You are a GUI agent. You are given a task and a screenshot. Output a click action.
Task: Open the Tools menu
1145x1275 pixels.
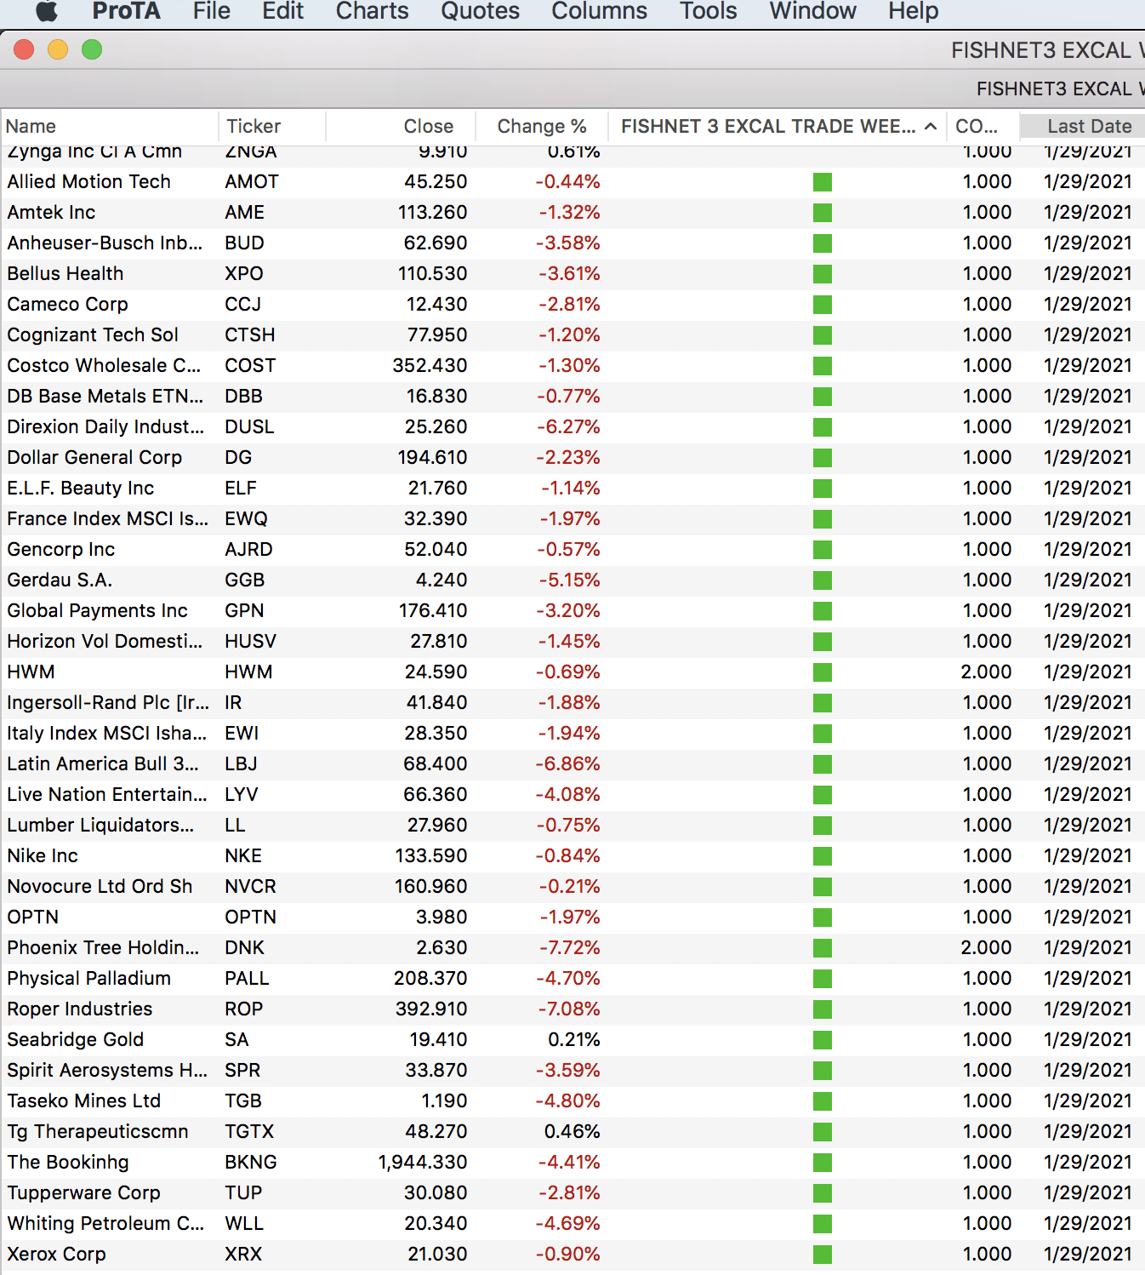coord(708,11)
